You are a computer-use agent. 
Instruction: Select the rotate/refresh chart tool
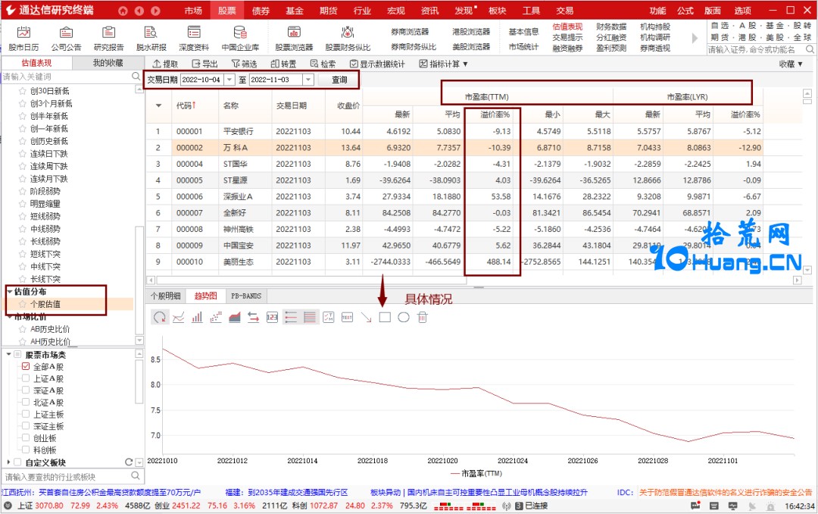[x=160, y=317]
